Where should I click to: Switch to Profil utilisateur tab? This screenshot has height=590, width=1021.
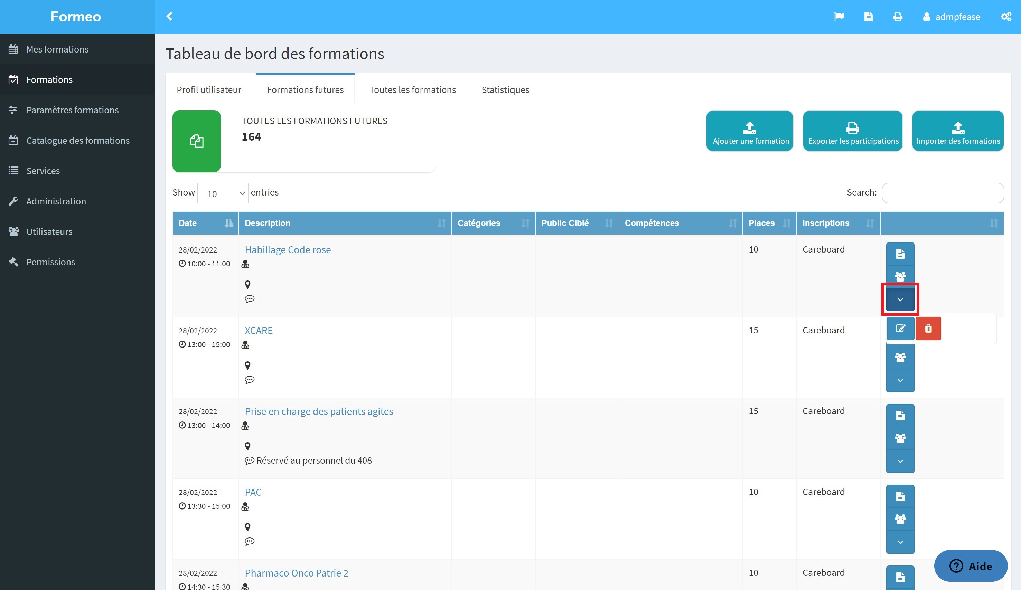[209, 89]
